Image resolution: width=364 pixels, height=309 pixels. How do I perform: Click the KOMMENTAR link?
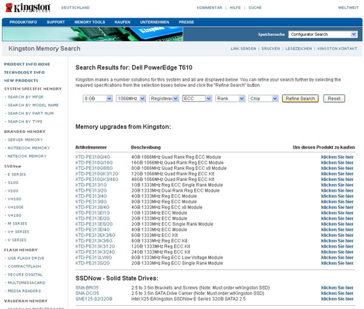[209, 8]
